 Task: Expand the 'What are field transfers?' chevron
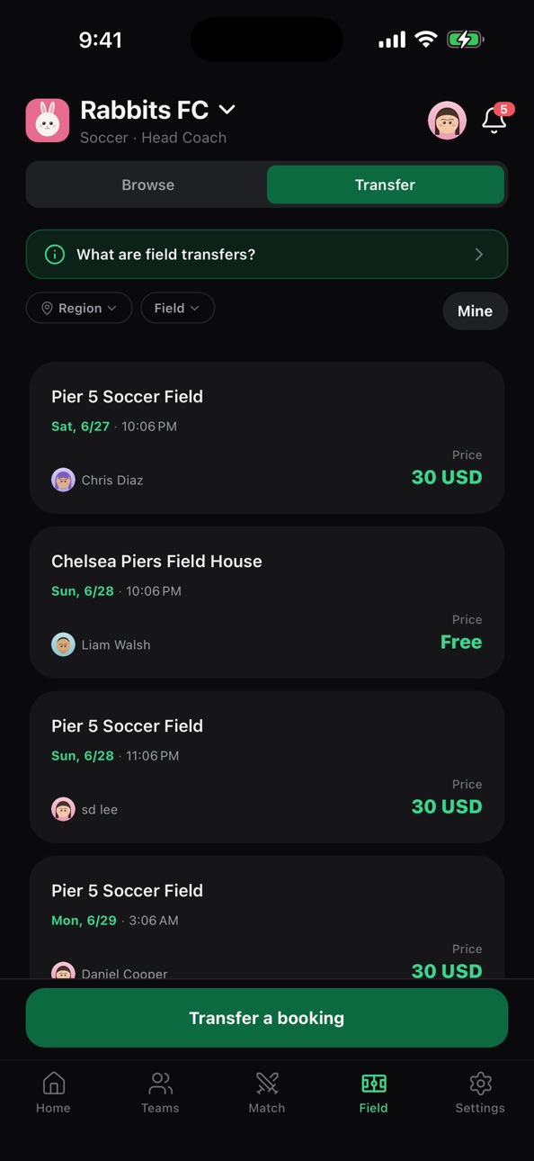click(479, 255)
